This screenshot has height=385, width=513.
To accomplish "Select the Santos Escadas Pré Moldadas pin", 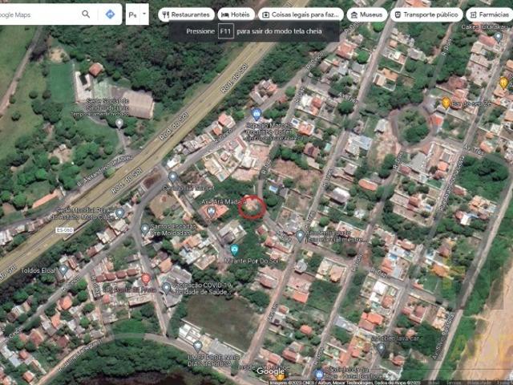I will pyautogui.click(x=145, y=229).
